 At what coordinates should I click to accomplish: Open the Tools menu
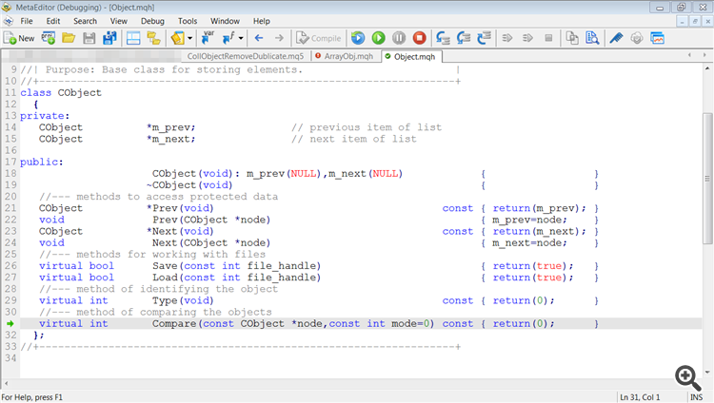click(x=188, y=21)
